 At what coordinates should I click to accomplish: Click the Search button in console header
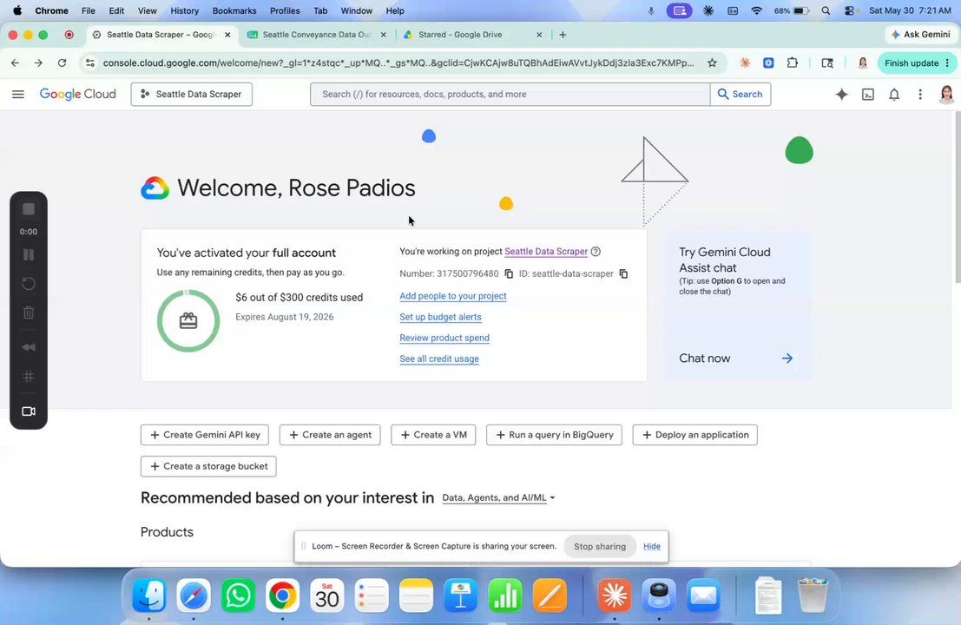pos(740,95)
